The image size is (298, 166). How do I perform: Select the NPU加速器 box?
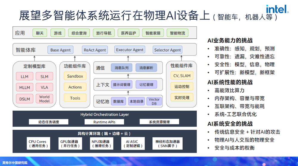click(x=100, y=143)
